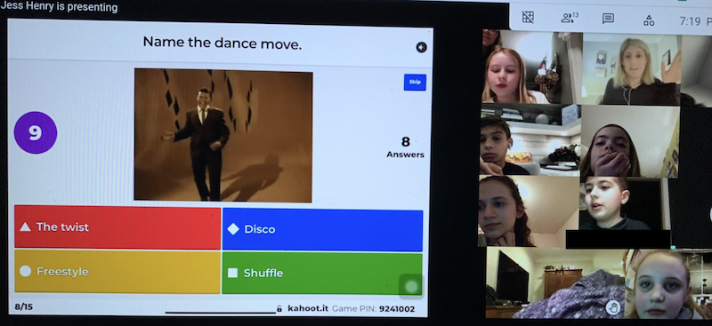Click the lock icon beside kahoot.it
The height and width of the screenshot is (326, 712).
point(279,309)
